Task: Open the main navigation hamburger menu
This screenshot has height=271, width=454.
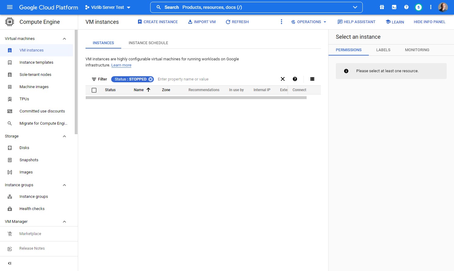Action: [x=10, y=7]
